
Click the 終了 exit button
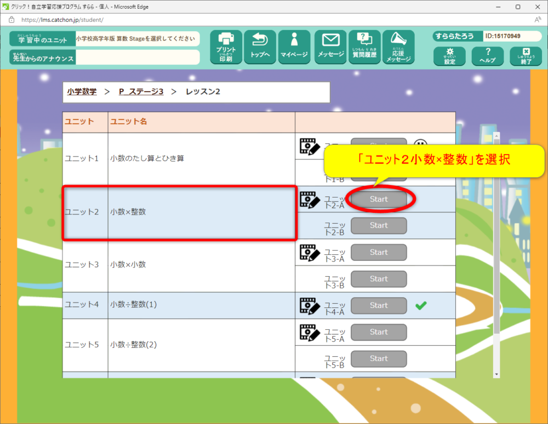coord(526,56)
